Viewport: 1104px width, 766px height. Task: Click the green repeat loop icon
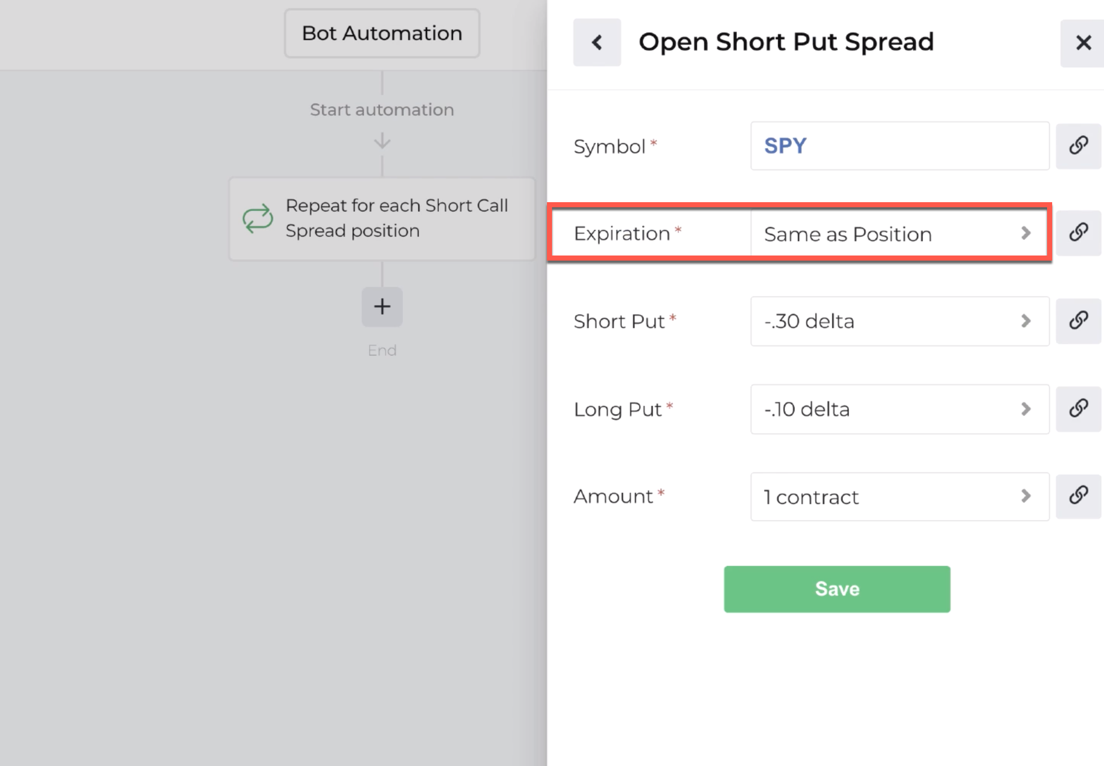click(x=258, y=218)
